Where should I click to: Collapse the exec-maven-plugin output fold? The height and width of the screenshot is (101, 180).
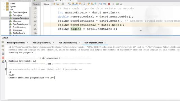[6, 69]
